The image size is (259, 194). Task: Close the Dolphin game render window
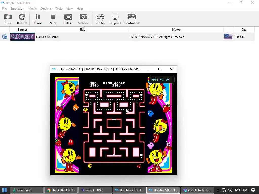[171, 69]
